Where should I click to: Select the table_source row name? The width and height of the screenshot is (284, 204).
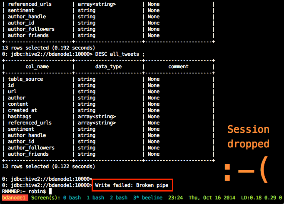point(25,79)
